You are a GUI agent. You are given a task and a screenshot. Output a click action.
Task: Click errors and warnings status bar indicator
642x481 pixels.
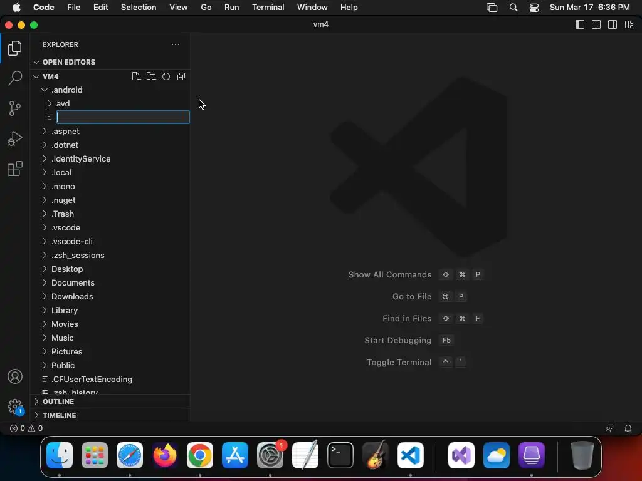pos(26,428)
